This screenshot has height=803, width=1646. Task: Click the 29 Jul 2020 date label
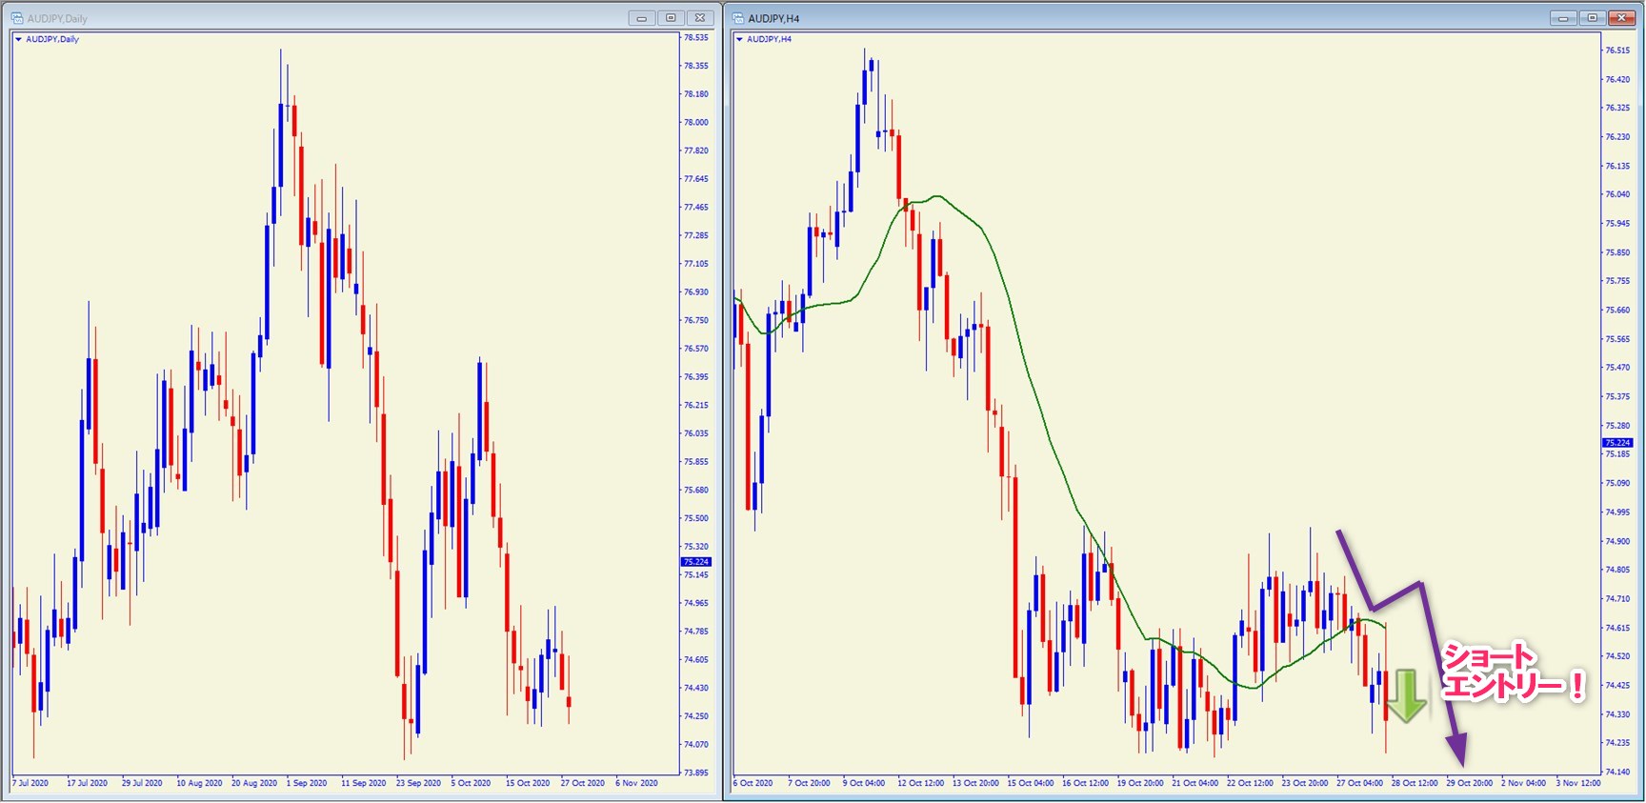click(x=142, y=783)
